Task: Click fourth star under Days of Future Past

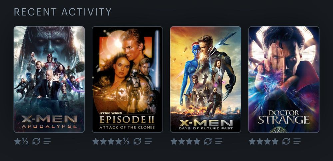Action: [x=197, y=141]
